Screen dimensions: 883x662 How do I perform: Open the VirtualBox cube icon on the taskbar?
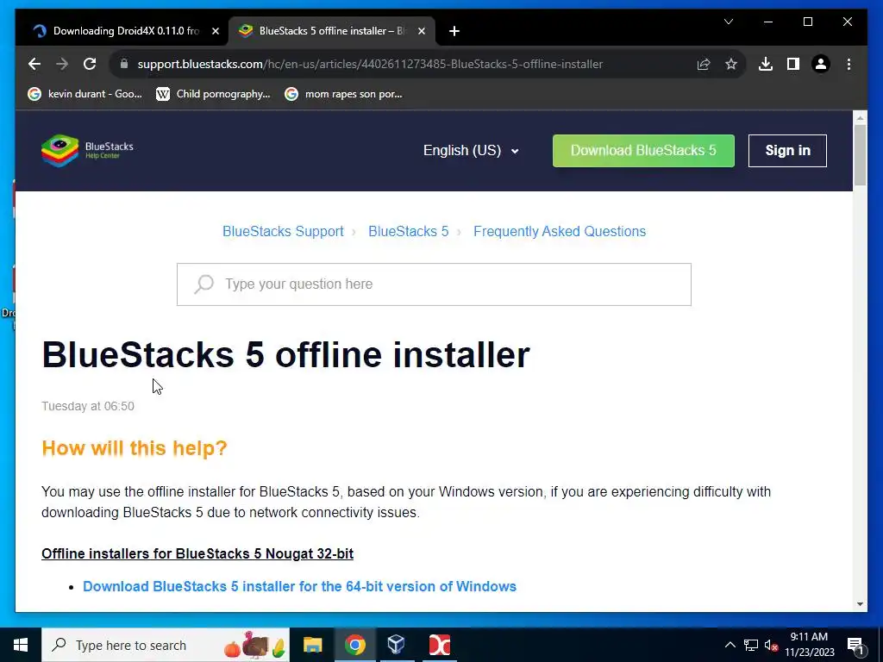[397, 645]
